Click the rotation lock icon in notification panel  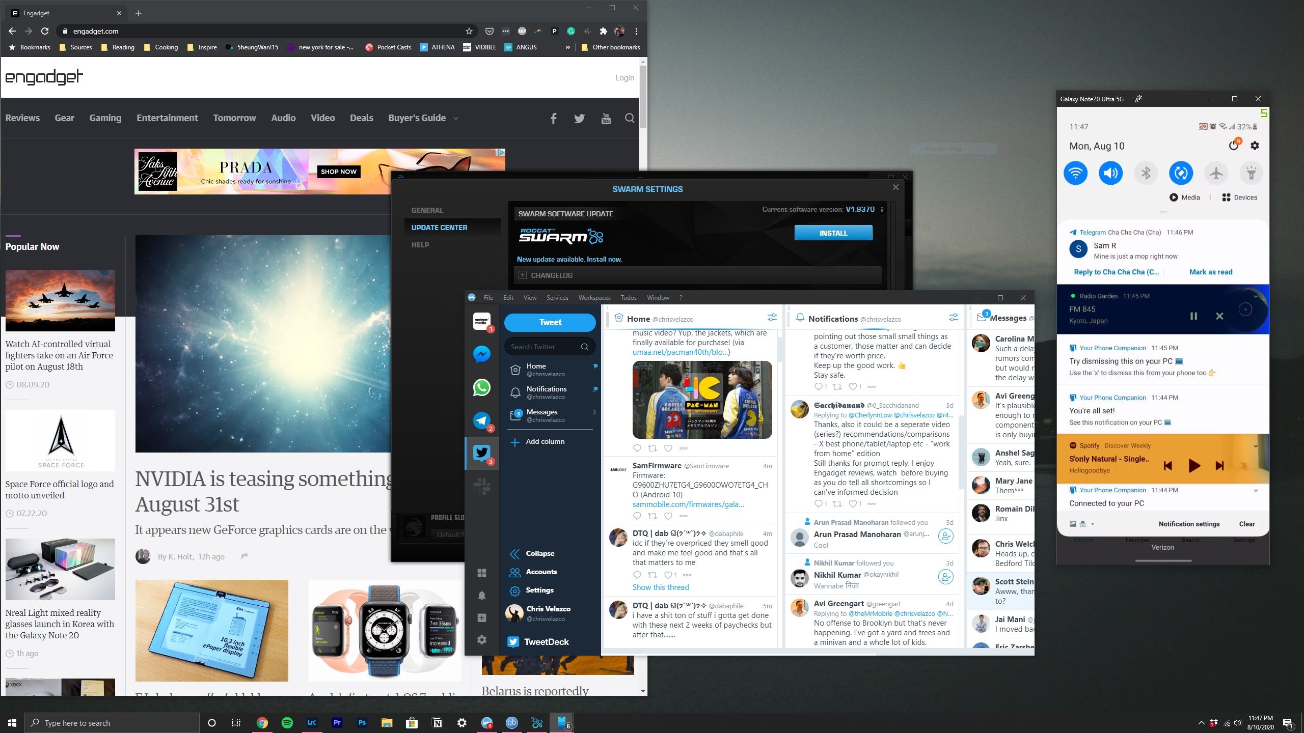[x=1180, y=172]
